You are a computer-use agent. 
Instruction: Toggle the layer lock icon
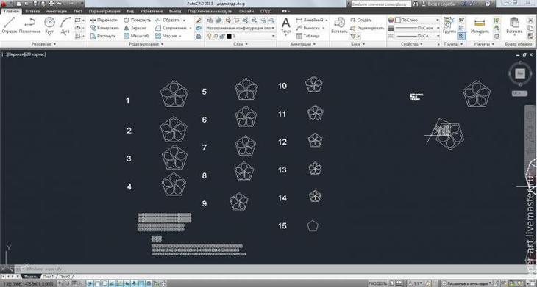click(x=222, y=36)
